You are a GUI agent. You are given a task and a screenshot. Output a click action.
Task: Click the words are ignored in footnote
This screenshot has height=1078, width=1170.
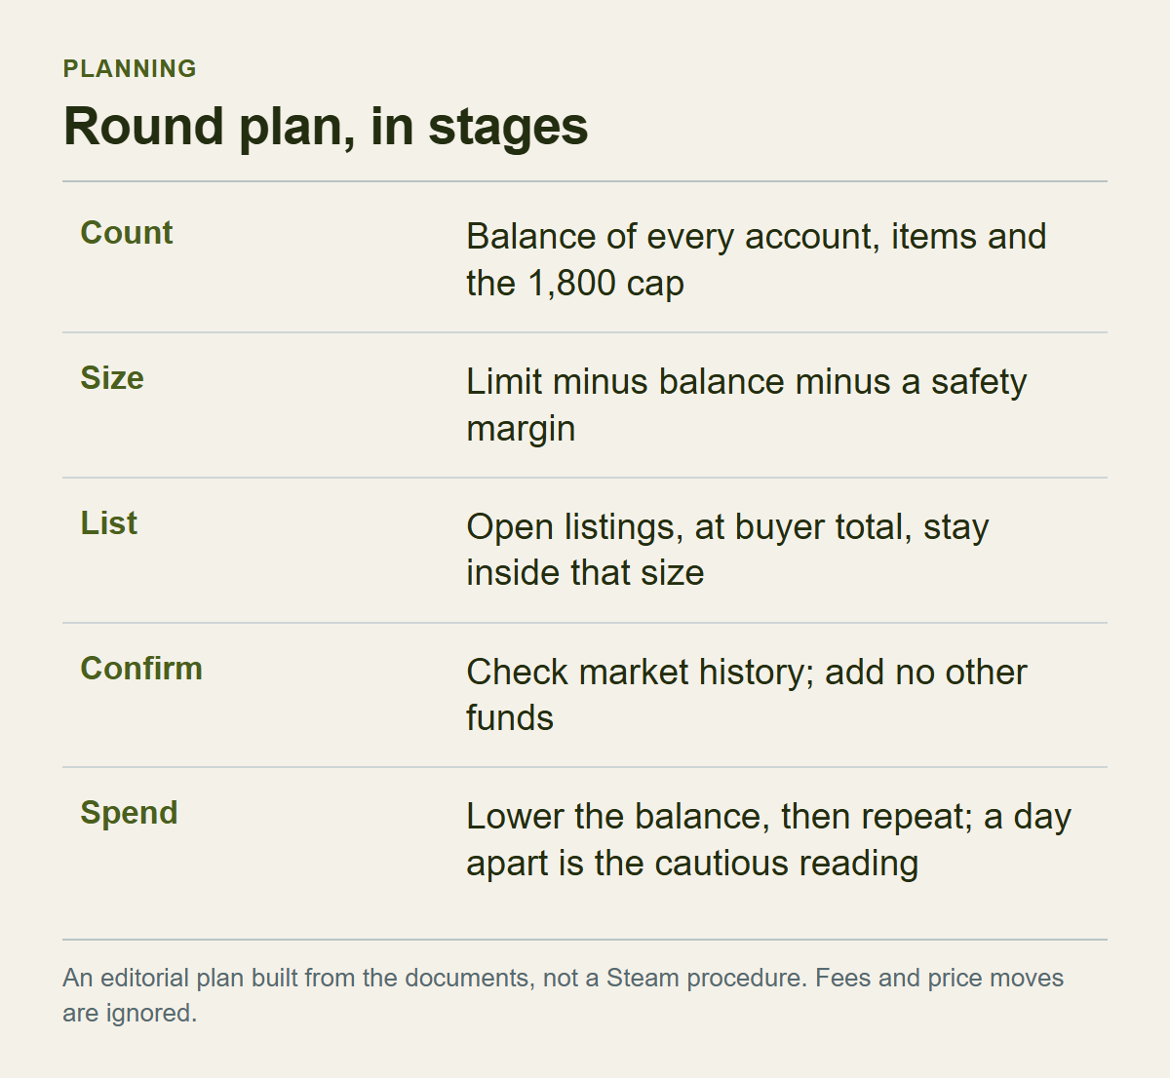click(130, 1014)
